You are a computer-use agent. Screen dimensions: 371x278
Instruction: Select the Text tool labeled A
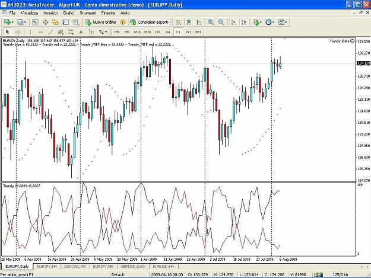[81, 32]
